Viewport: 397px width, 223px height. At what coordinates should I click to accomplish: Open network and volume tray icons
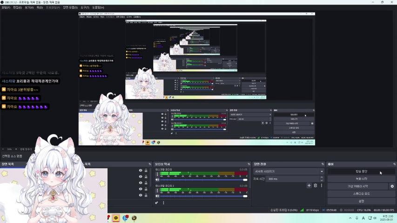[372, 218]
